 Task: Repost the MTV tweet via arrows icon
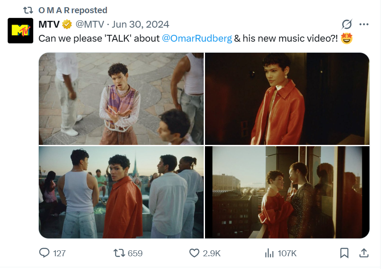click(120, 253)
